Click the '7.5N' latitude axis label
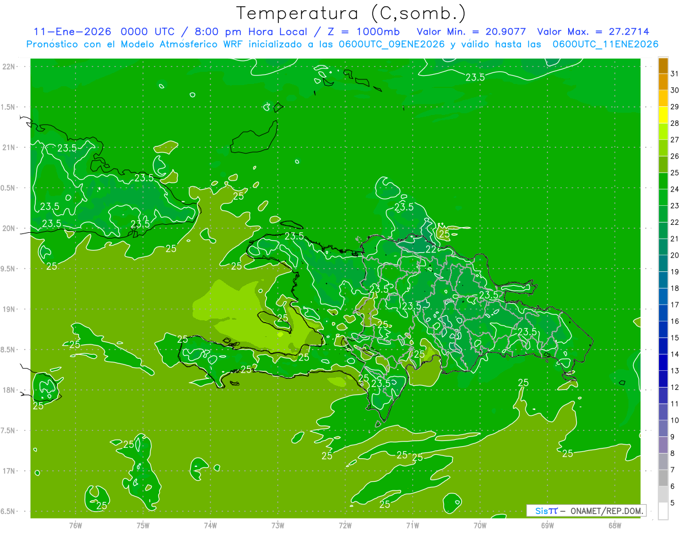 click(8, 430)
